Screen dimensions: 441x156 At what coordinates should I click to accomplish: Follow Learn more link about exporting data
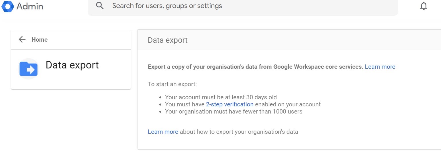tap(163, 132)
